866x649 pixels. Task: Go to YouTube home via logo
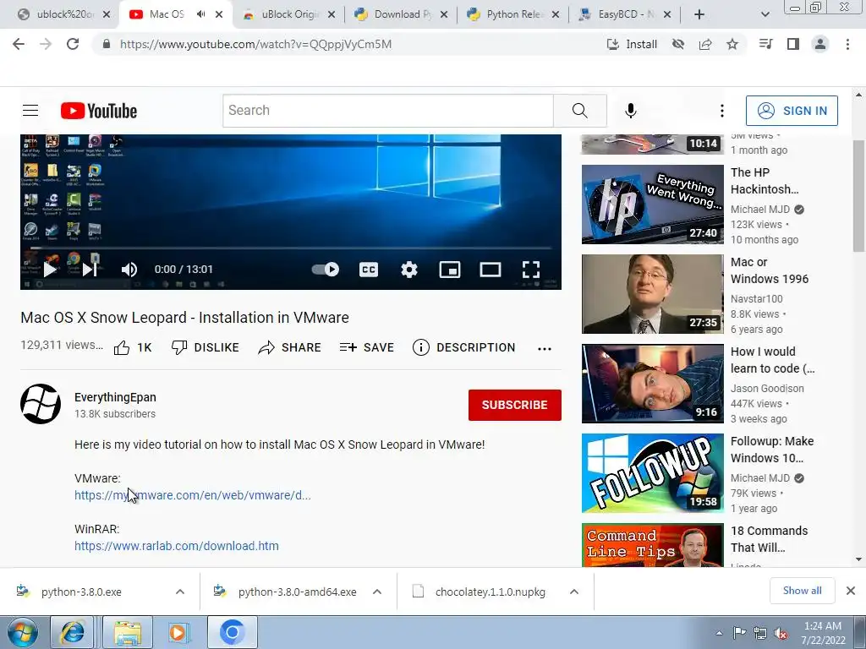click(99, 111)
